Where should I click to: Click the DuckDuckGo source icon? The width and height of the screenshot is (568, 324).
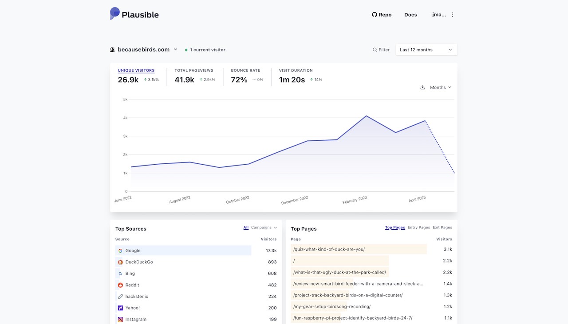tap(120, 262)
